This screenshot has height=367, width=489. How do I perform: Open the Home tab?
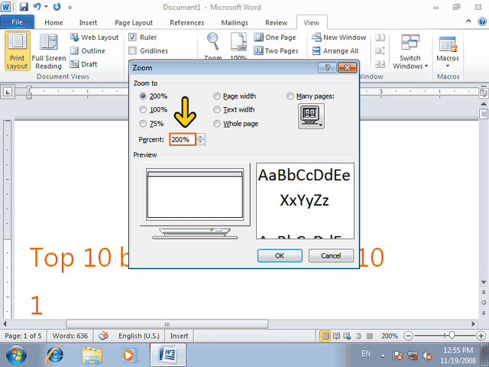point(53,23)
